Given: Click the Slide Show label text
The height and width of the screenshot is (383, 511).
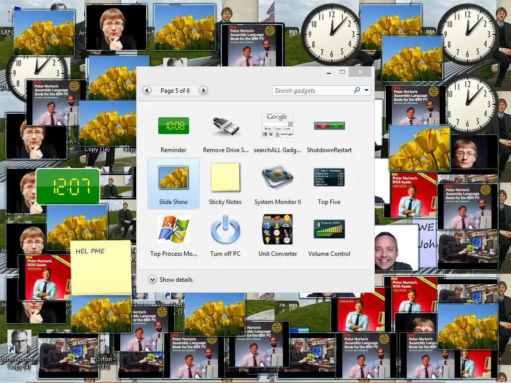Looking at the screenshot, I should [x=173, y=202].
